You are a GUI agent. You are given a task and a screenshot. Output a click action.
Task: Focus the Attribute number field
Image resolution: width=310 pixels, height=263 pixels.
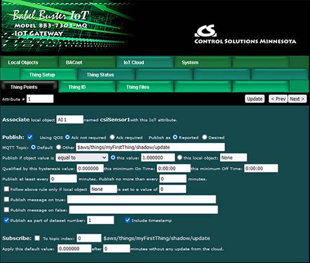click(40, 99)
